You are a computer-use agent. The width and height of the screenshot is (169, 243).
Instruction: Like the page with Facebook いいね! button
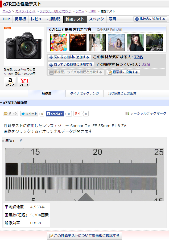[x=55, y=114]
